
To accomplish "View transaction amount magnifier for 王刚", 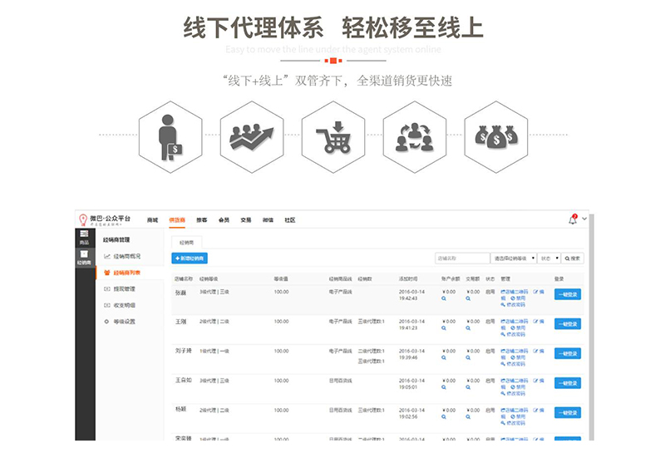I will click(468, 328).
